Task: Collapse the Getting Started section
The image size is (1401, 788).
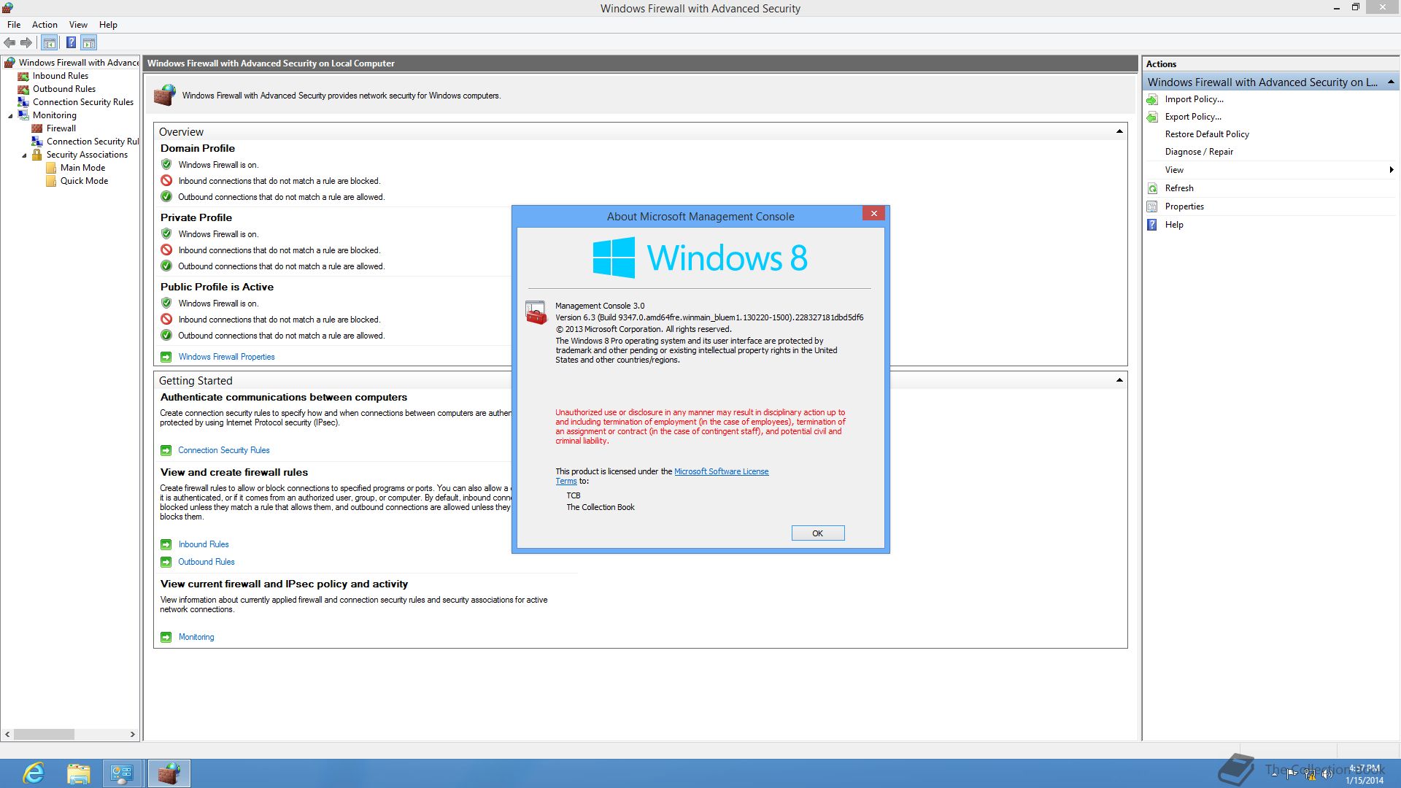Action: pyautogui.click(x=1119, y=380)
